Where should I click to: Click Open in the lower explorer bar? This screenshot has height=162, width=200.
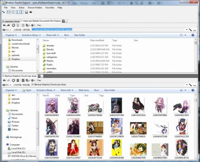[x=27, y=90]
